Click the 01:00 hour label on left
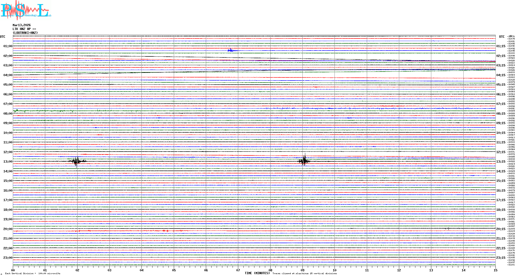The image size is (516, 277). 8,46
